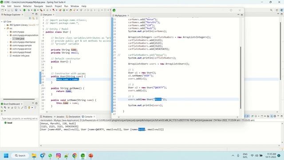This screenshot has height=160, width=284.
Task: Close the Boot Dashboard tab
Action: click(x=22, y=104)
